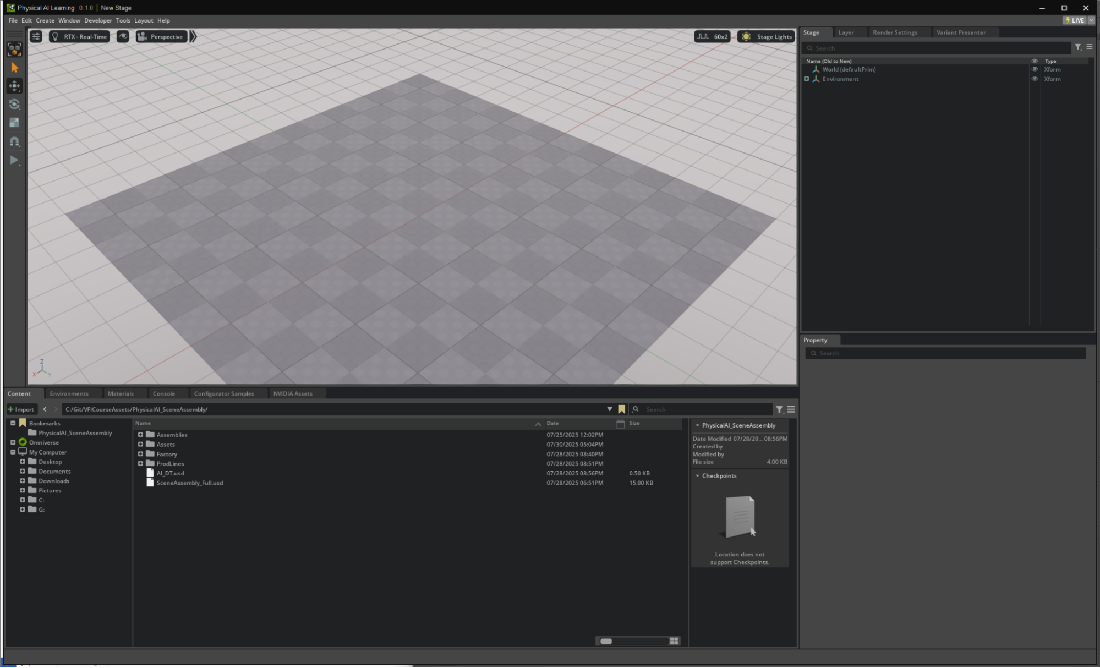The width and height of the screenshot is (1100, 668).
Task: Adjust the thumbnail size slider
Action: [606, 641]
